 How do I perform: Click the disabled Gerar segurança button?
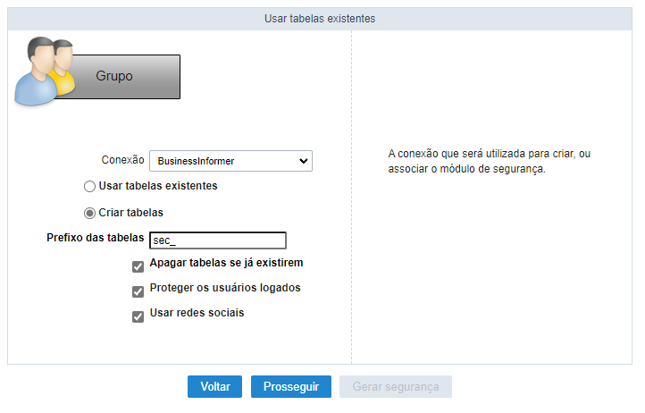(x=396, y=387)
